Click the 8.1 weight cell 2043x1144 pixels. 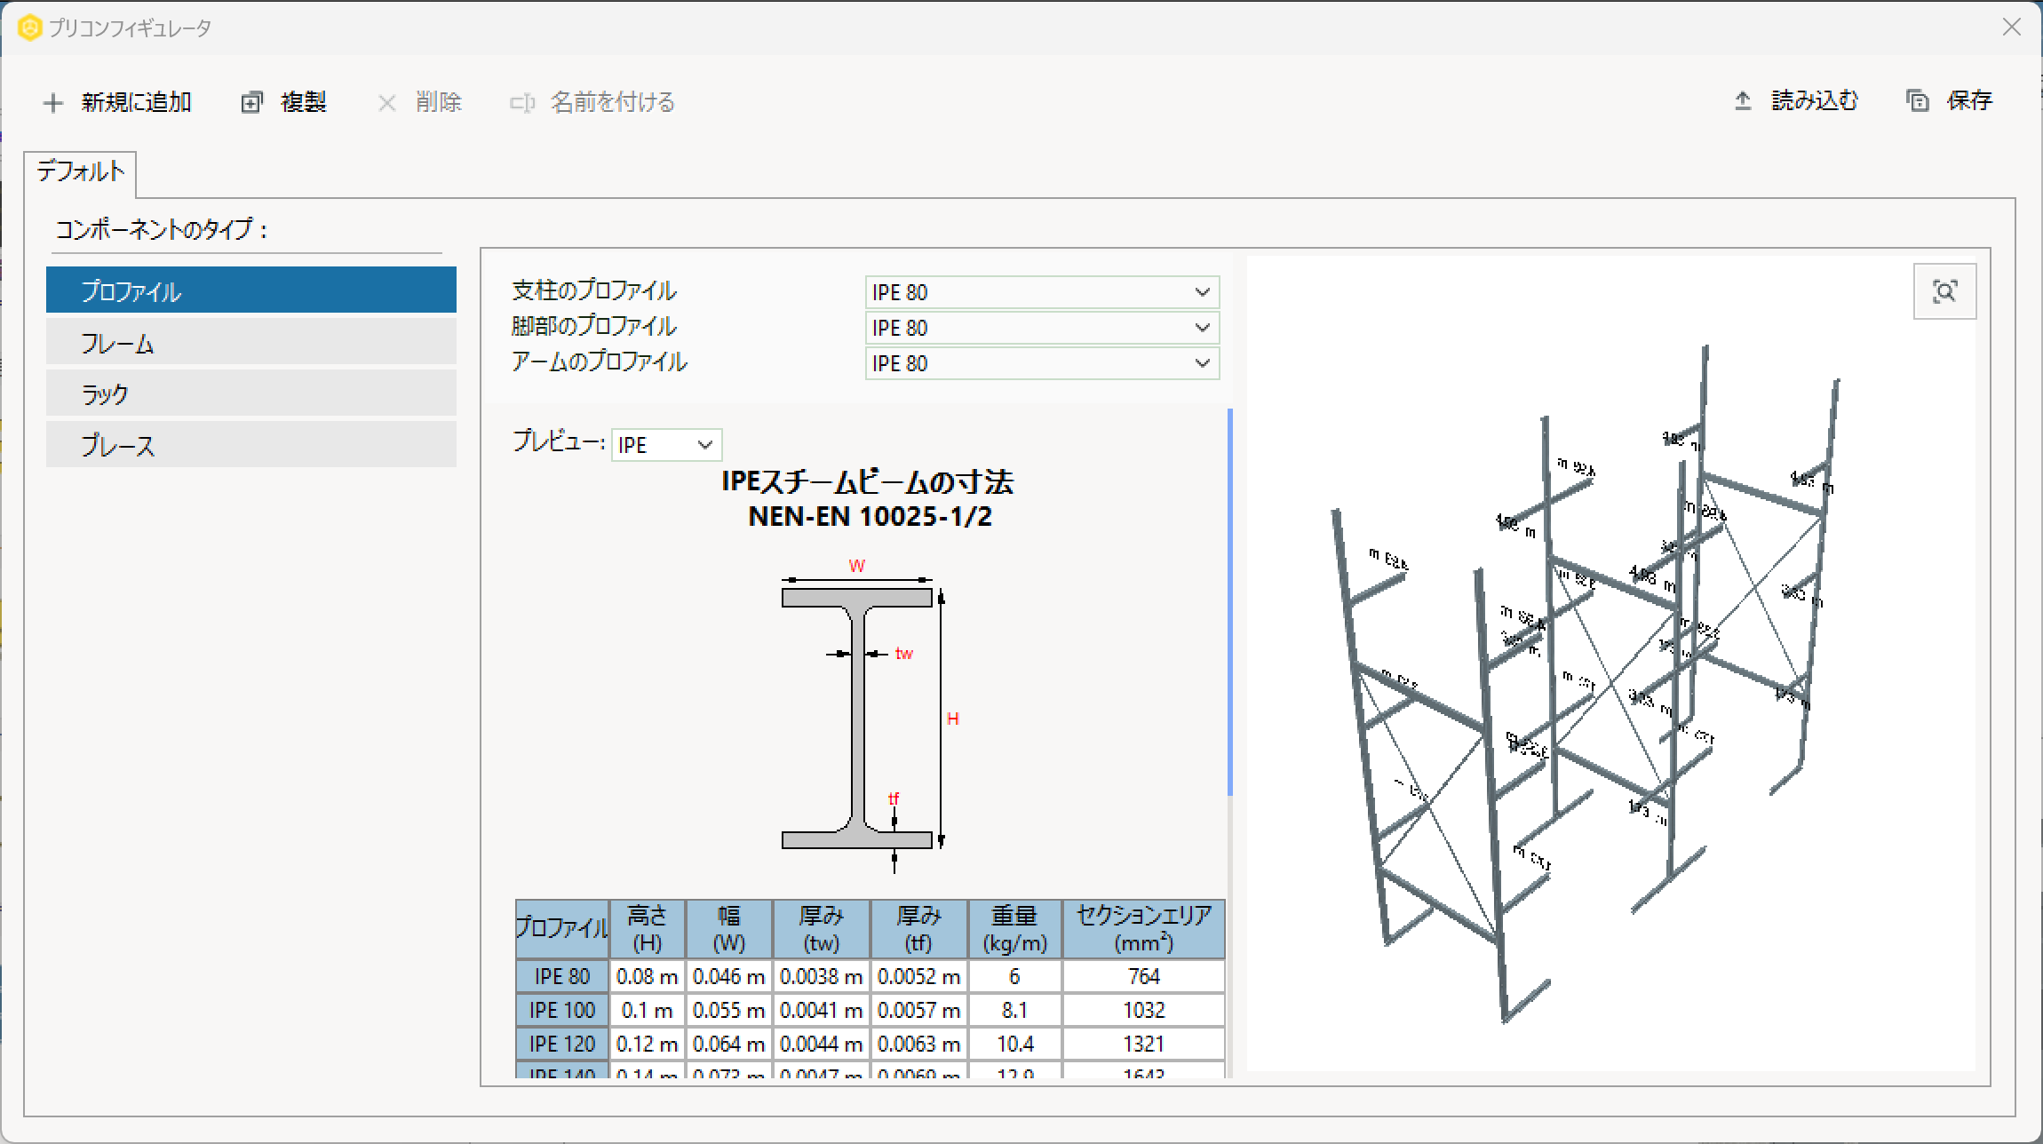[x=1014, y=1010]
